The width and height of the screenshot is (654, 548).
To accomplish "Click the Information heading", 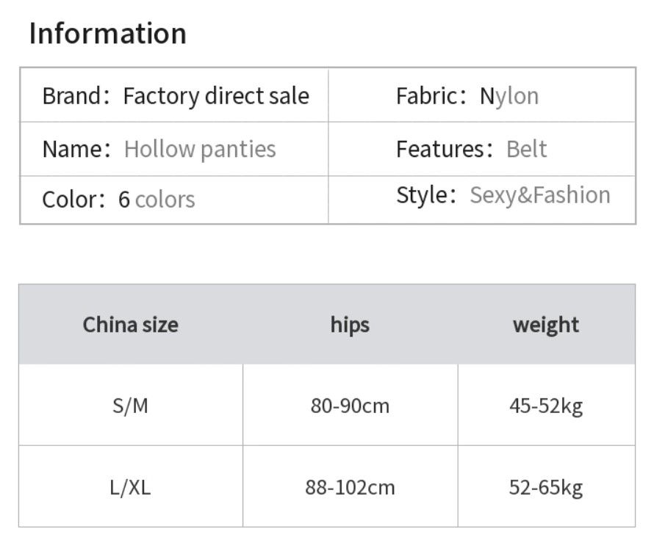I will (107, 34).
